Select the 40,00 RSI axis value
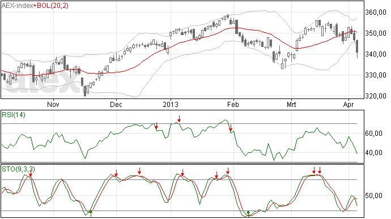 [x=373, y=152]
